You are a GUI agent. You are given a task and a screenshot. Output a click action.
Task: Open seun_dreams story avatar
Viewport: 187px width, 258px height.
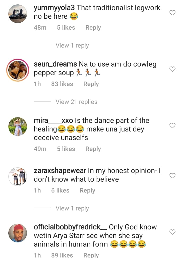pyautogui.click(x=18, y=70)
